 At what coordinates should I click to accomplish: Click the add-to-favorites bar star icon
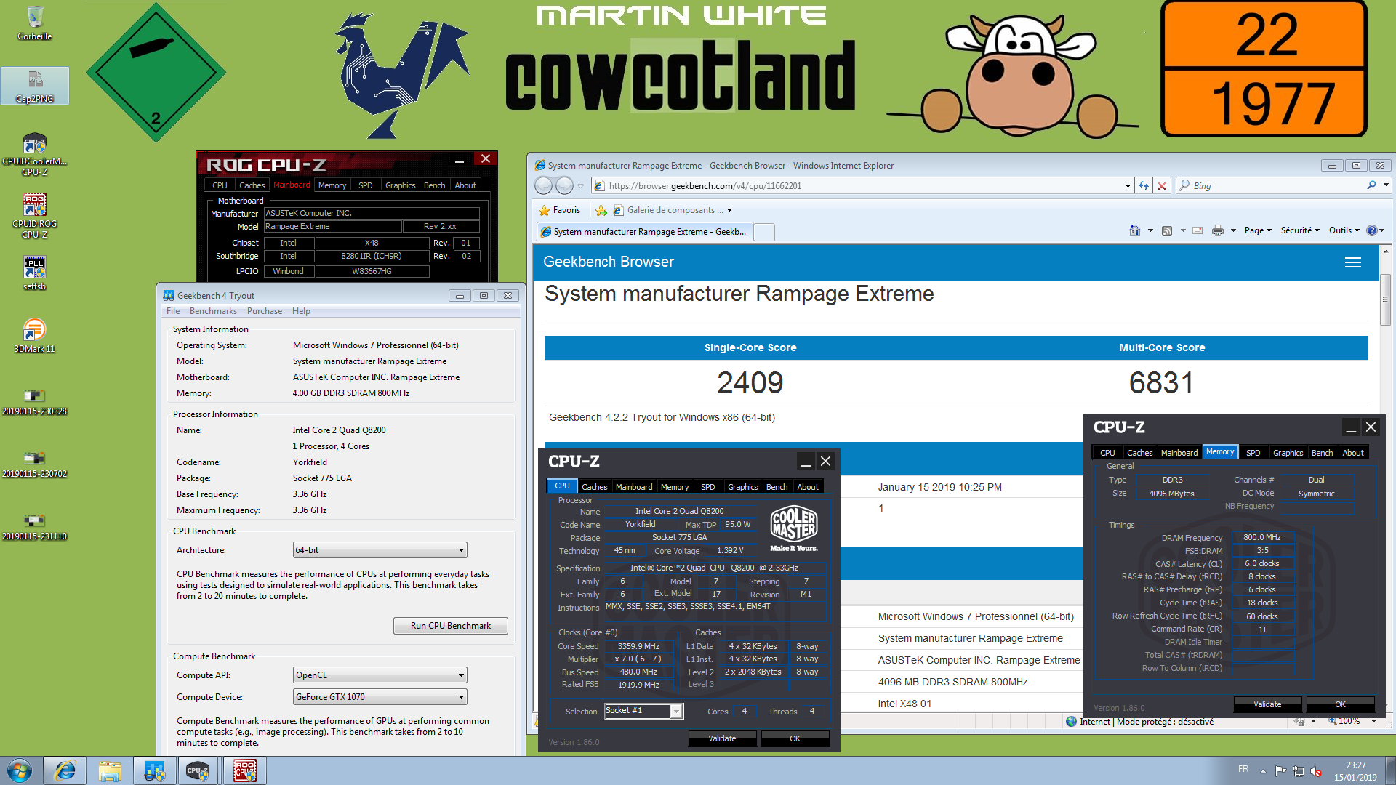[601, 210]
